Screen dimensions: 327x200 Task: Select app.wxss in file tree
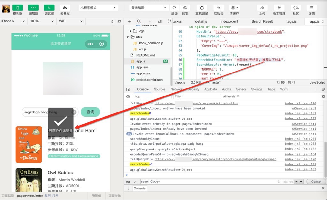pos(143,73)
